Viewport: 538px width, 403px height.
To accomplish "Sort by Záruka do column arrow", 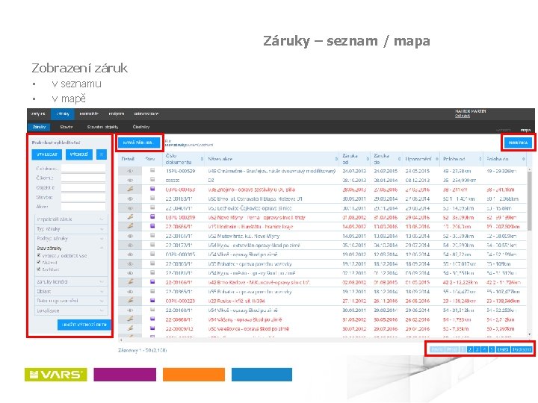I will [399, 159].
